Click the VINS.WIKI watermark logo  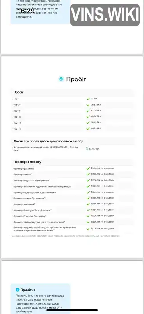pyautogui.click(x=105, y=15)
